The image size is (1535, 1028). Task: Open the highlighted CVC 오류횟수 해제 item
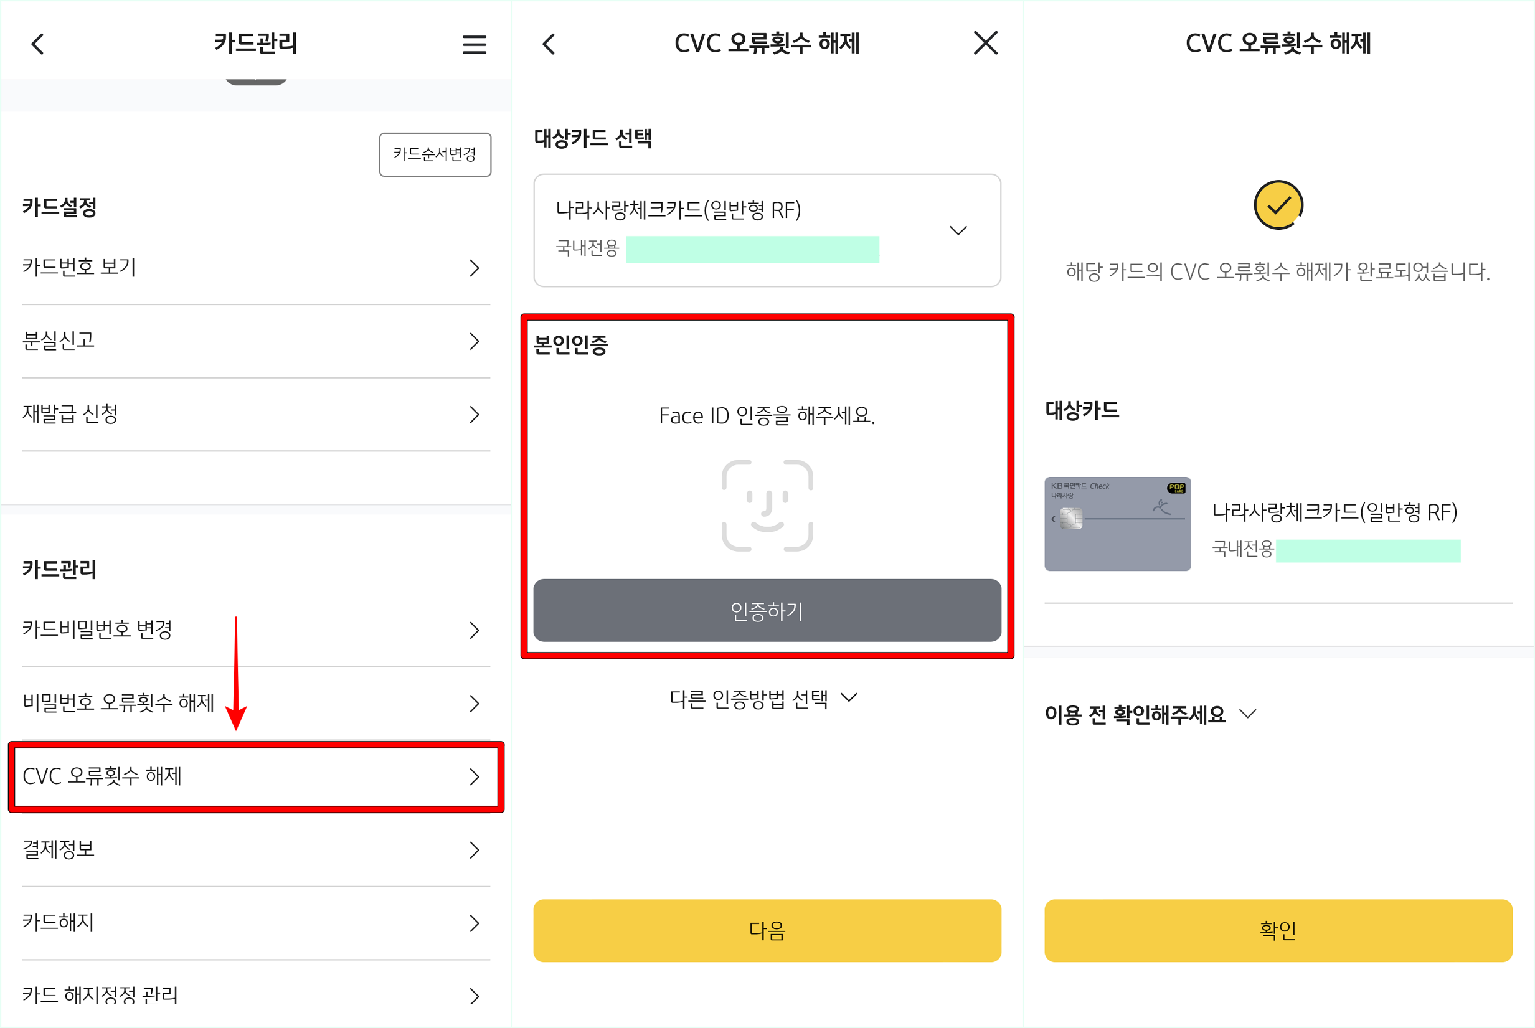[256, 778]
